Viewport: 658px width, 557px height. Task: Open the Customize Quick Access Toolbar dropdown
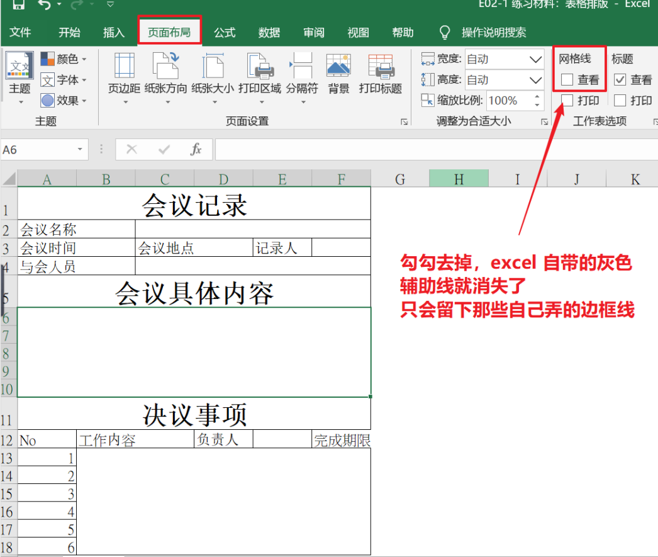(x=110, y=4)
